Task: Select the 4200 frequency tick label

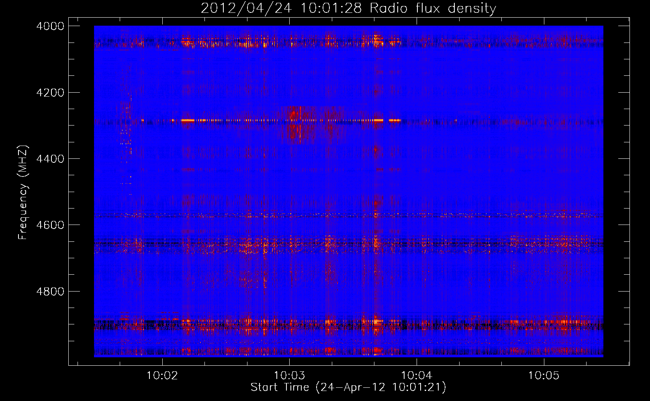Action: point(50,93)
